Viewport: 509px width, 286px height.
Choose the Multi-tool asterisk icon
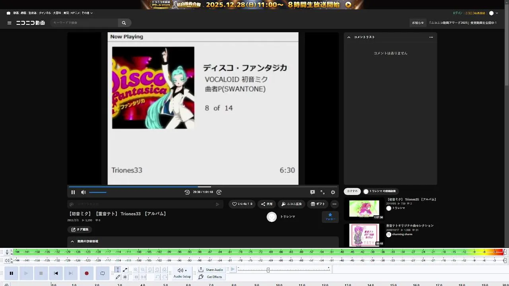(125, 277)
